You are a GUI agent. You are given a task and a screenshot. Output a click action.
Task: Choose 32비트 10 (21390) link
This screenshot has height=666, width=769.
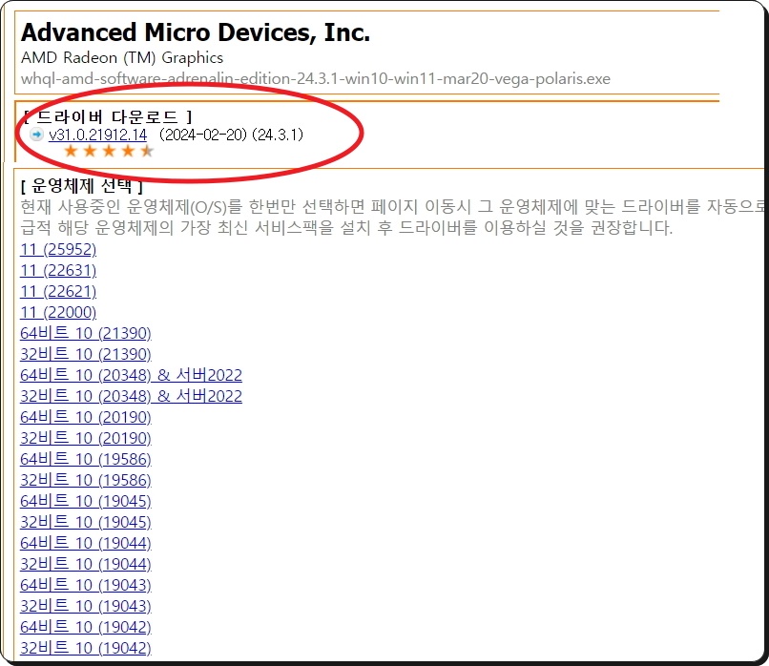tap(86, 355)
